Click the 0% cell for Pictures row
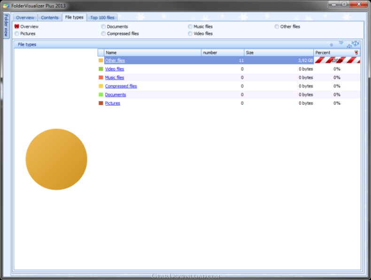371x280 pixels. [337, 103]
